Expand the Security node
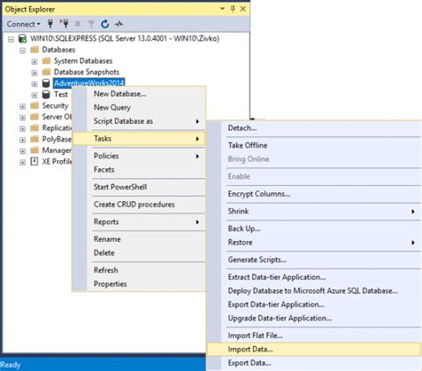 22,106
